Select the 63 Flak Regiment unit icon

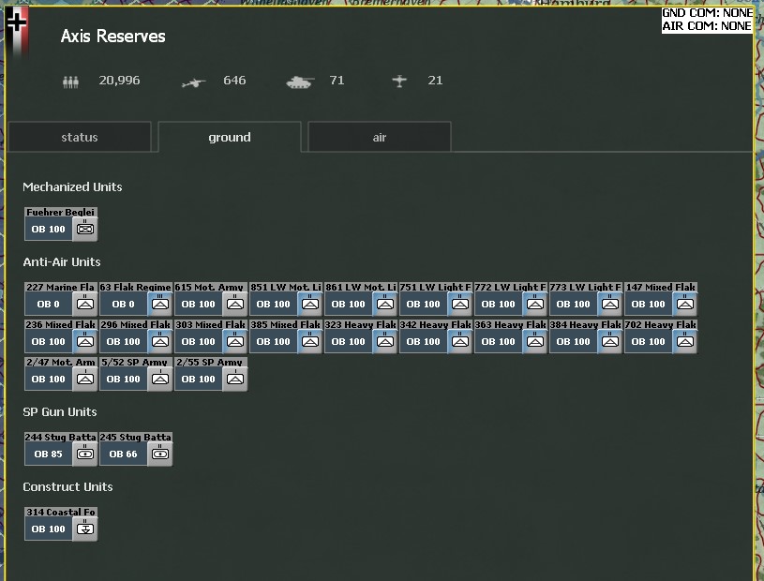pyautogui.click(x=160, y=304)
